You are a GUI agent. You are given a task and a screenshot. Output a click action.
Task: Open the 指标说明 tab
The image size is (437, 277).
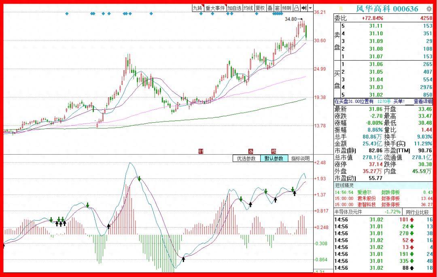(300, 158)
